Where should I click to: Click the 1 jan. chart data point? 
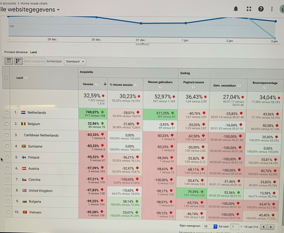185,23
